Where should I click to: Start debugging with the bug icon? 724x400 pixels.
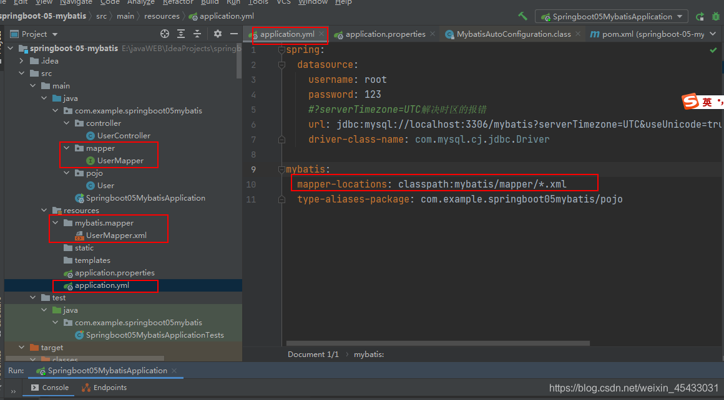click(x=716, y=17)
